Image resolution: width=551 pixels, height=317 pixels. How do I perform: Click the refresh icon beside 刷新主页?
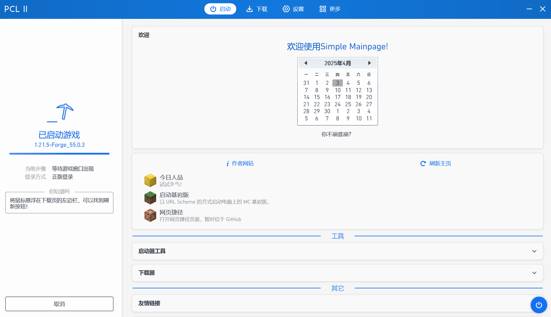[x=423, y=164]
